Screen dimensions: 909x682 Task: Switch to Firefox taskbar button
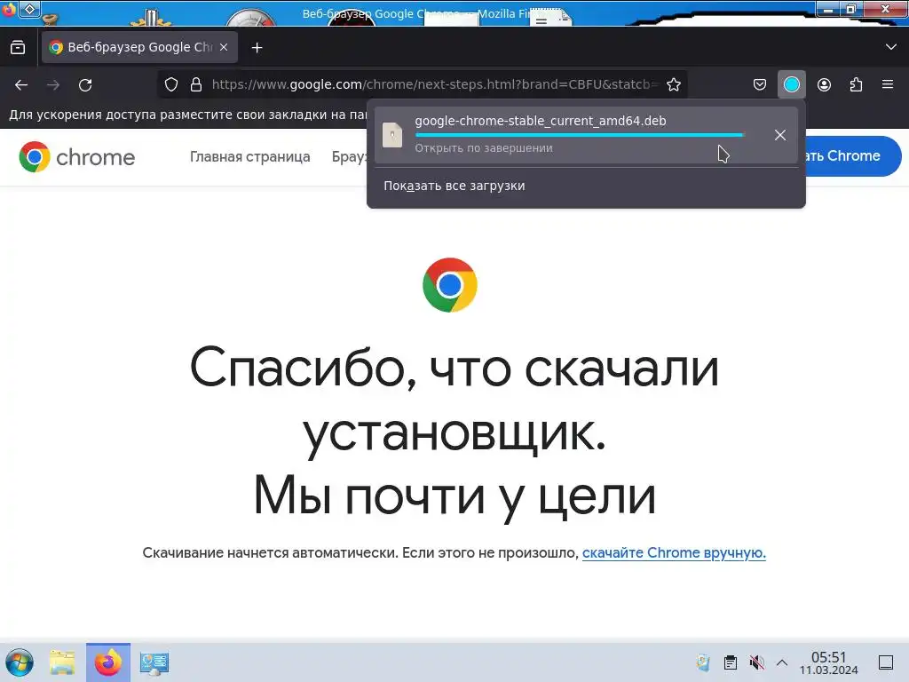click(x=108, y=662)
